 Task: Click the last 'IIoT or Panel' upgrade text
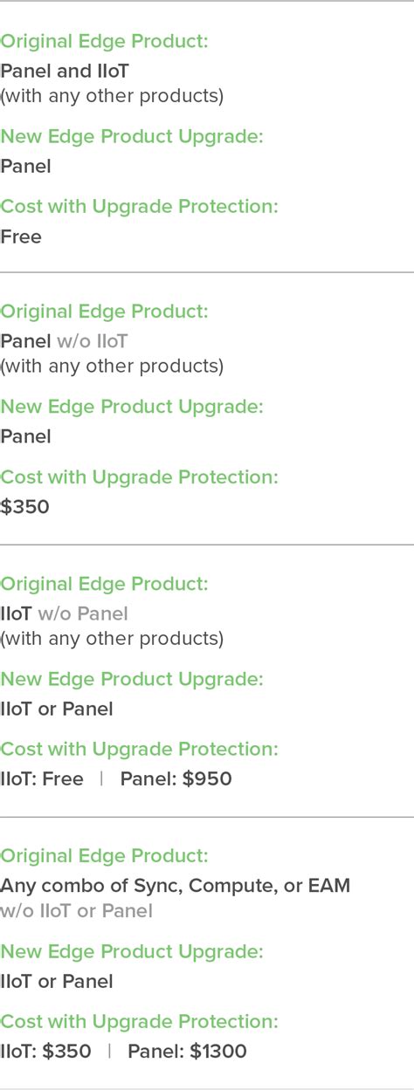pos(57,982)
